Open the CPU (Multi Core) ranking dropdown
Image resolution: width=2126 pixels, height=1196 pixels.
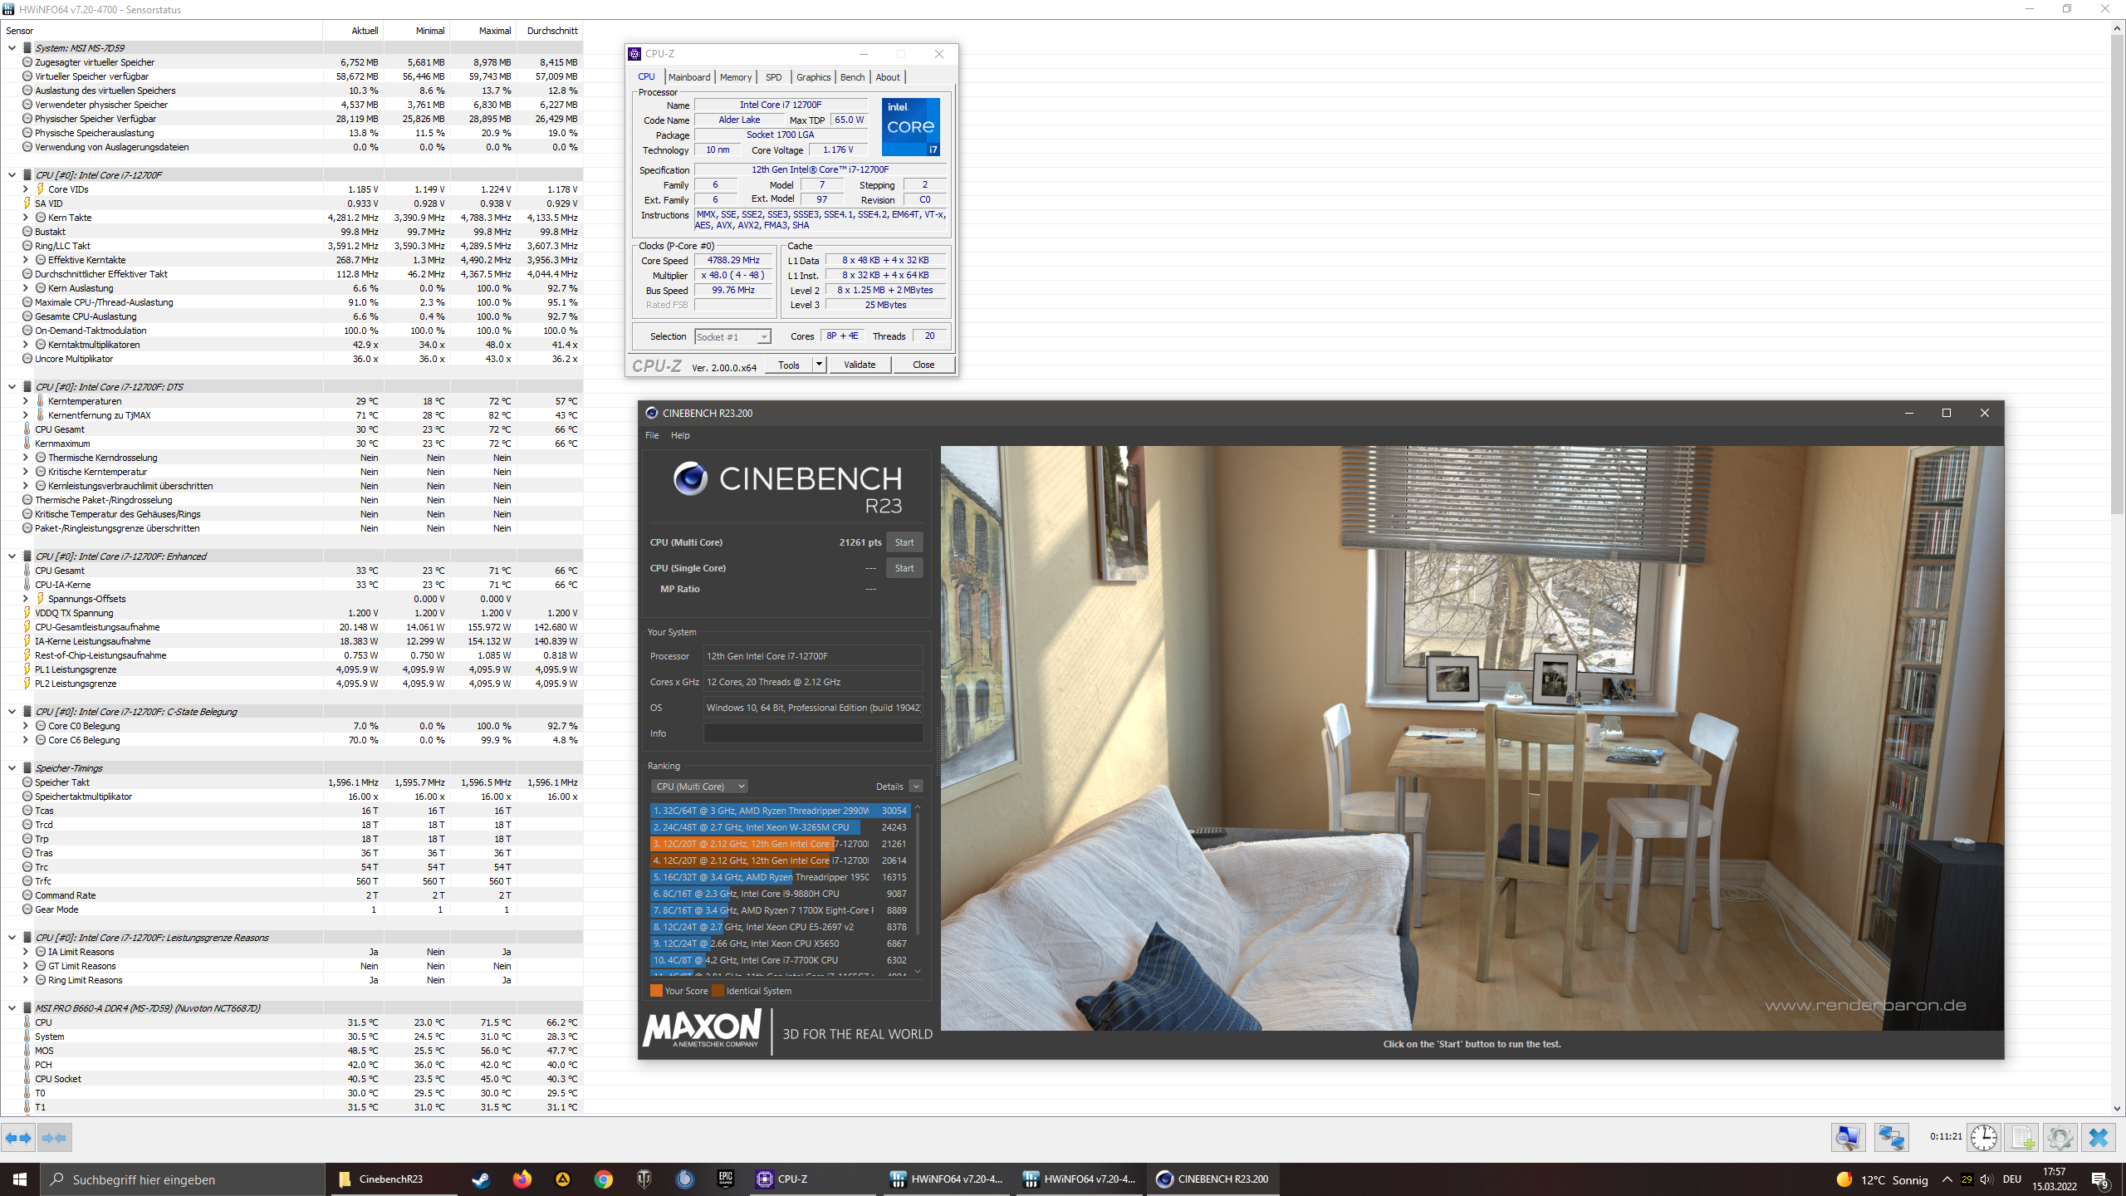(x=699, y=786)
